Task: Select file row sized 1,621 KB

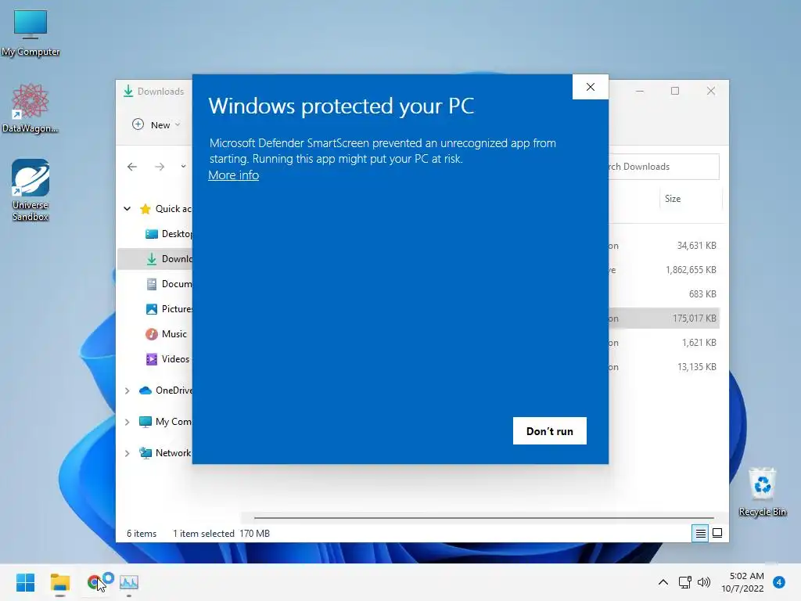Action: (x=663, y=343)
